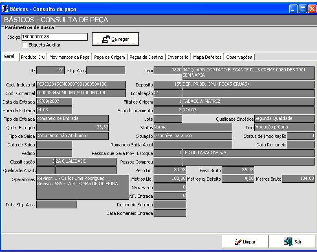Click the Código search input field
Viewport: 317px width, 252px height.
click(54, 37)
